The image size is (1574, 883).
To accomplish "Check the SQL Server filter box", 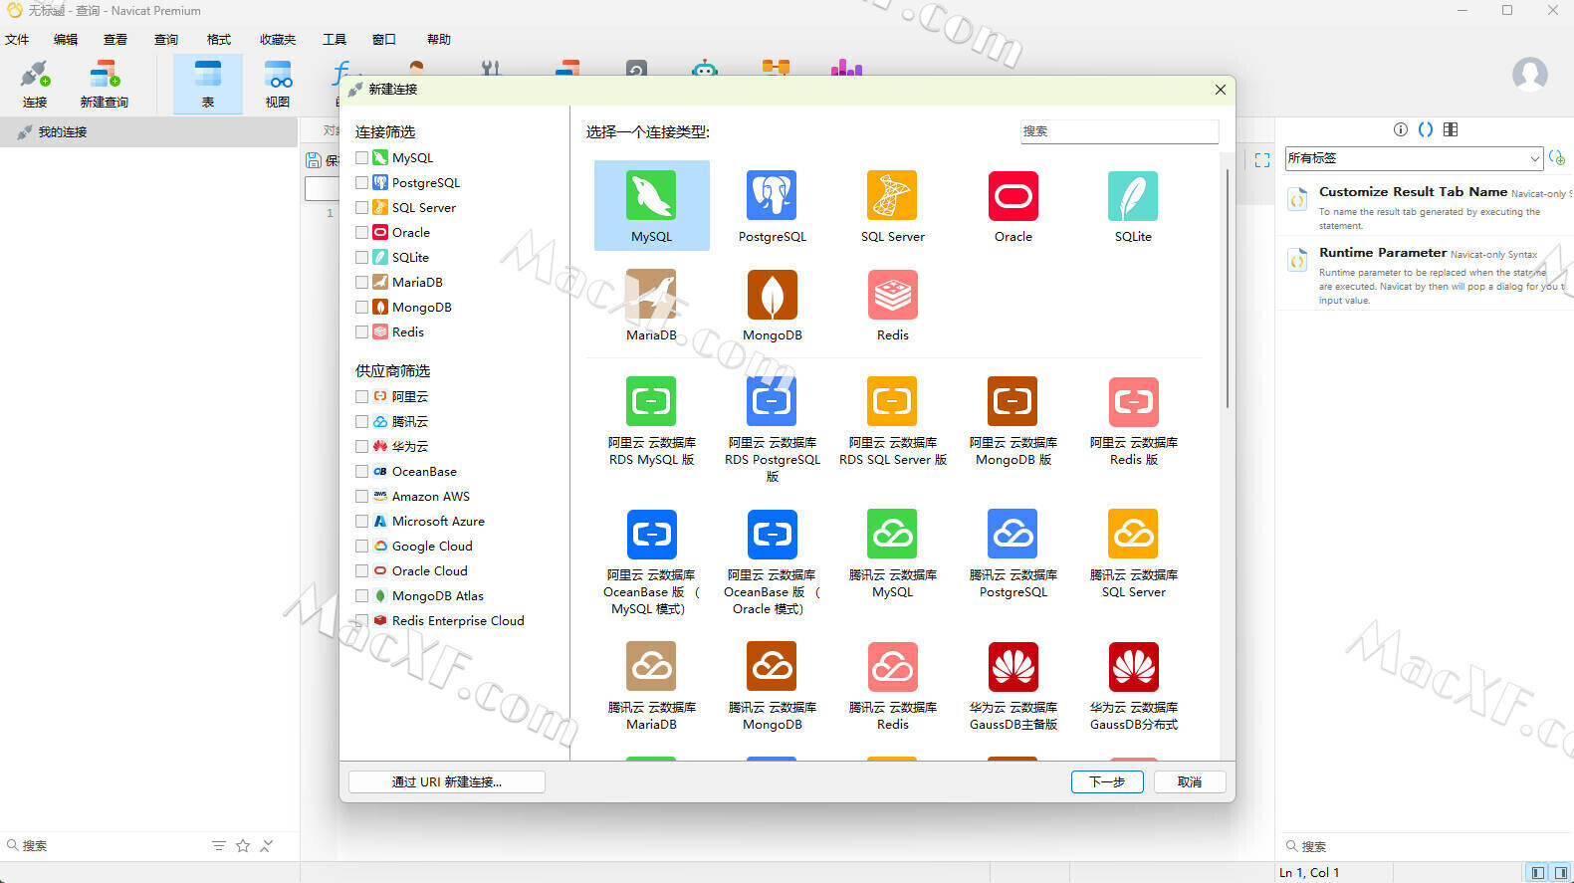I will pos(361,207).
